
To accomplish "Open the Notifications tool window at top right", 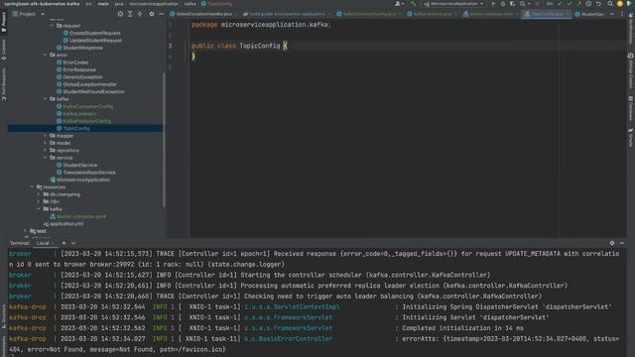I will (x=631, y=28).
